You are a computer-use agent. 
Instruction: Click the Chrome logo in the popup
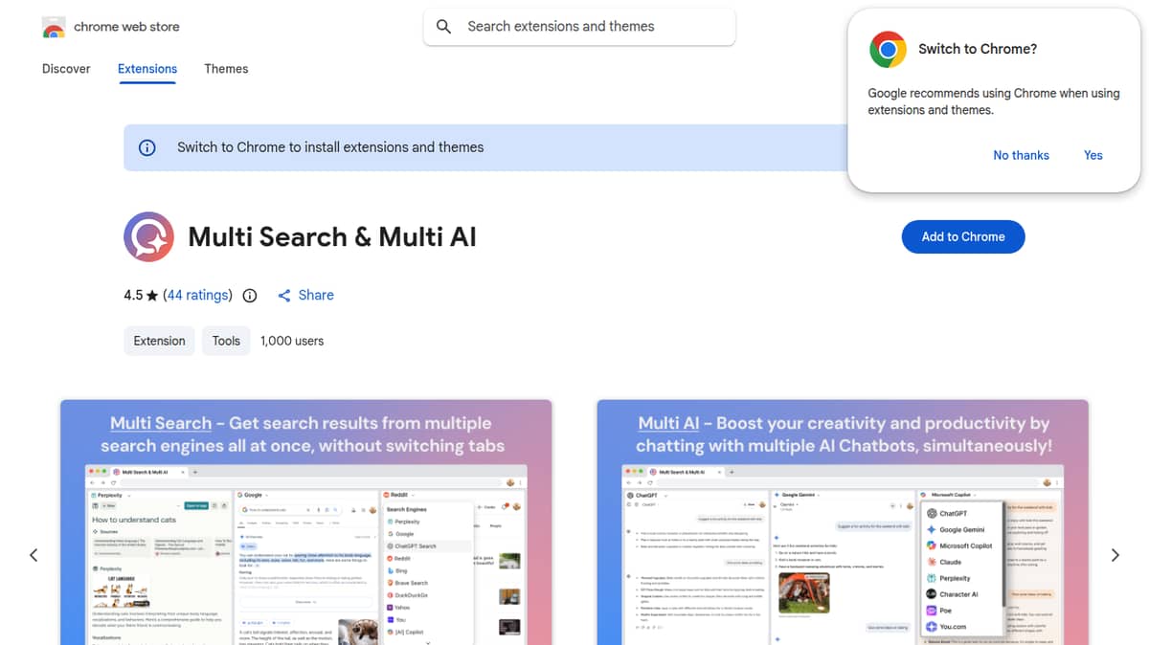point(888,49)
